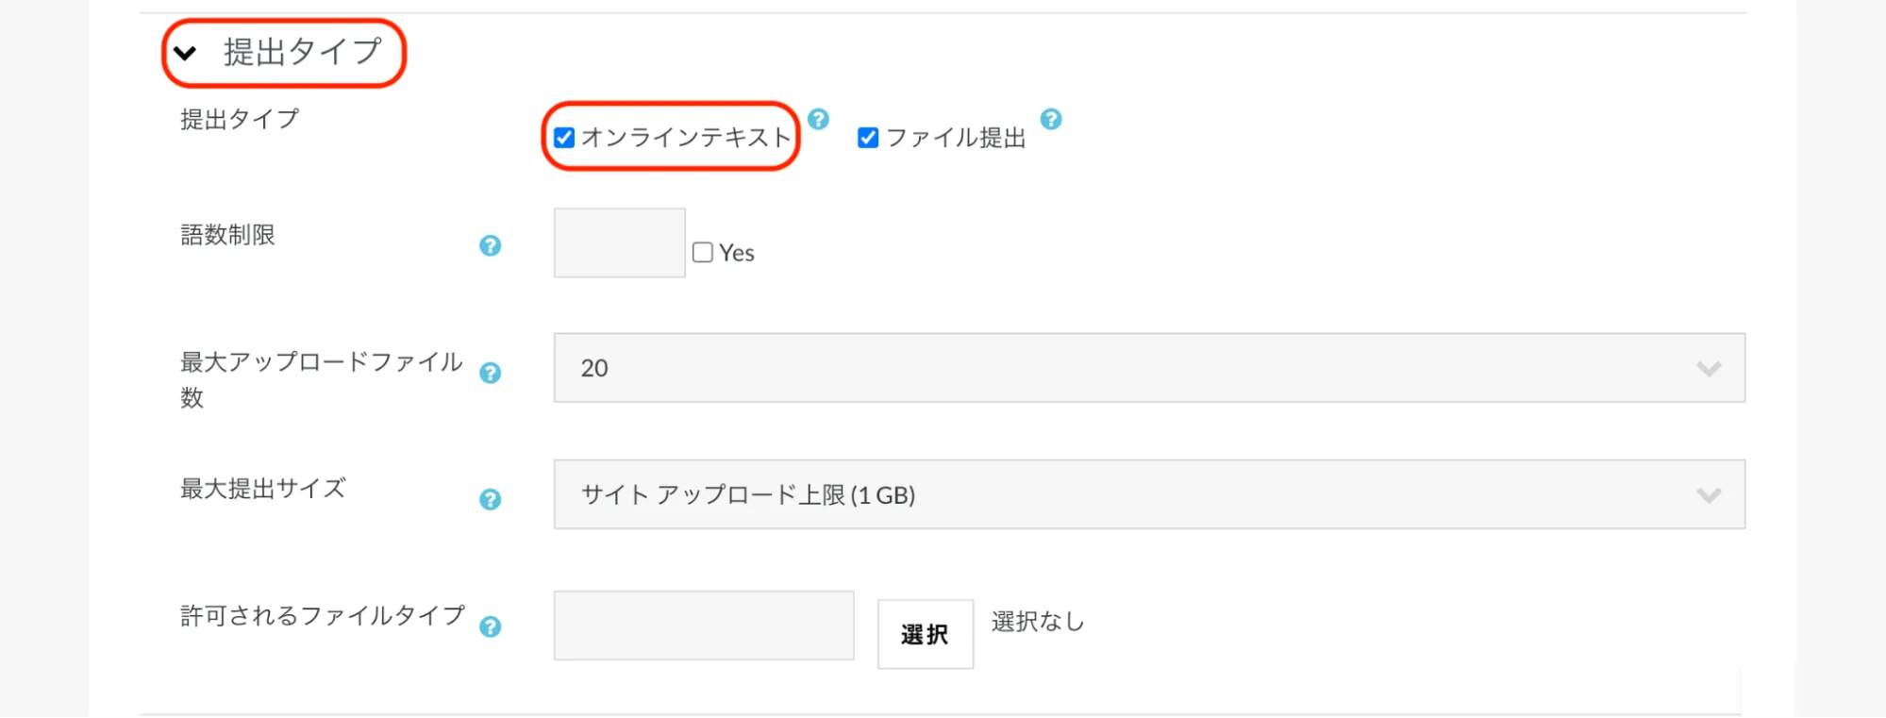
Task: Show help for 最大提出サイズ
Action: [x=490, y=500]
